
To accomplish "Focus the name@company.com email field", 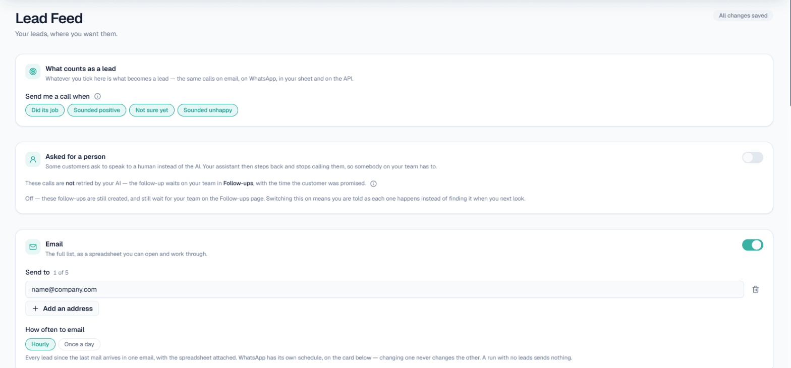I will tap(384, 289).
